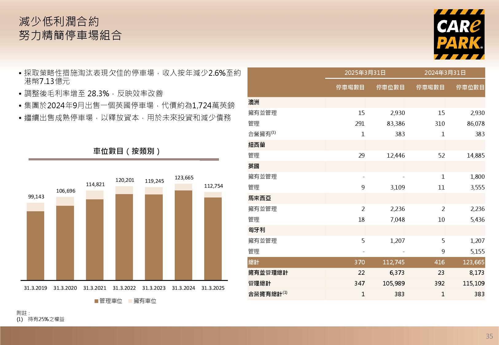Screen dimensions: 499x345
Task: Click the 總計 row label
Action: tap(254, 262)
